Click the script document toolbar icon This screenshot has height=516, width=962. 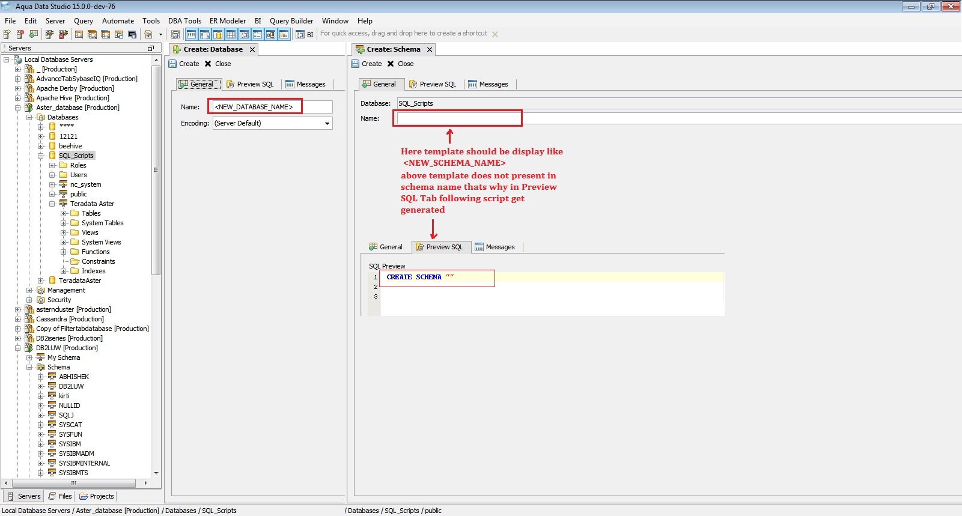click(x=148, y=34)
